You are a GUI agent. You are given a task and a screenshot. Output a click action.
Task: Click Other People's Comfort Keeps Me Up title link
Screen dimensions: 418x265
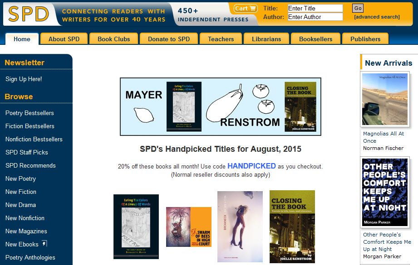click(x=387, y=242)
